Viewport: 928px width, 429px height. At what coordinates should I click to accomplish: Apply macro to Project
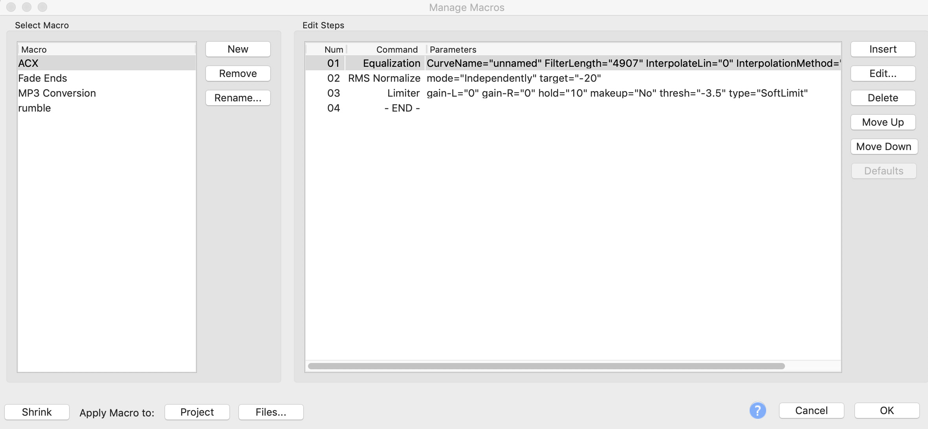(197, 412)
